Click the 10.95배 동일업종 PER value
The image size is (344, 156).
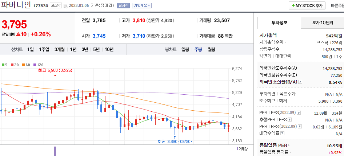coord(335,146)
